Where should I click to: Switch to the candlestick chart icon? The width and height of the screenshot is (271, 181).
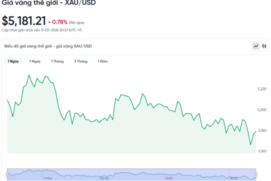(x=264, y=46)
